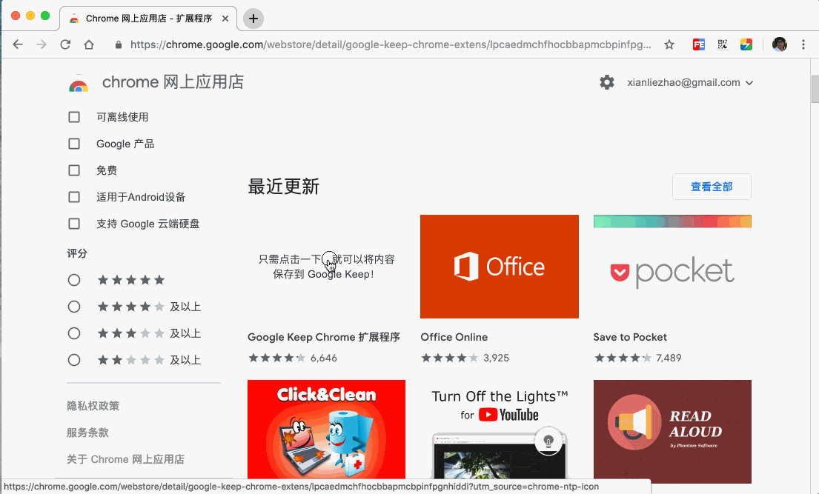
Task: Click the page vertical scrollbar thumb
Action: pos(815,90)
